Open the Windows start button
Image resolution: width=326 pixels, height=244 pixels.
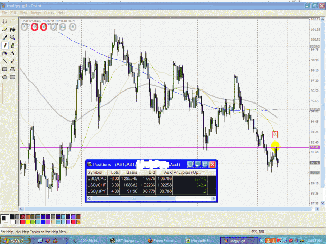coord(14,240)
